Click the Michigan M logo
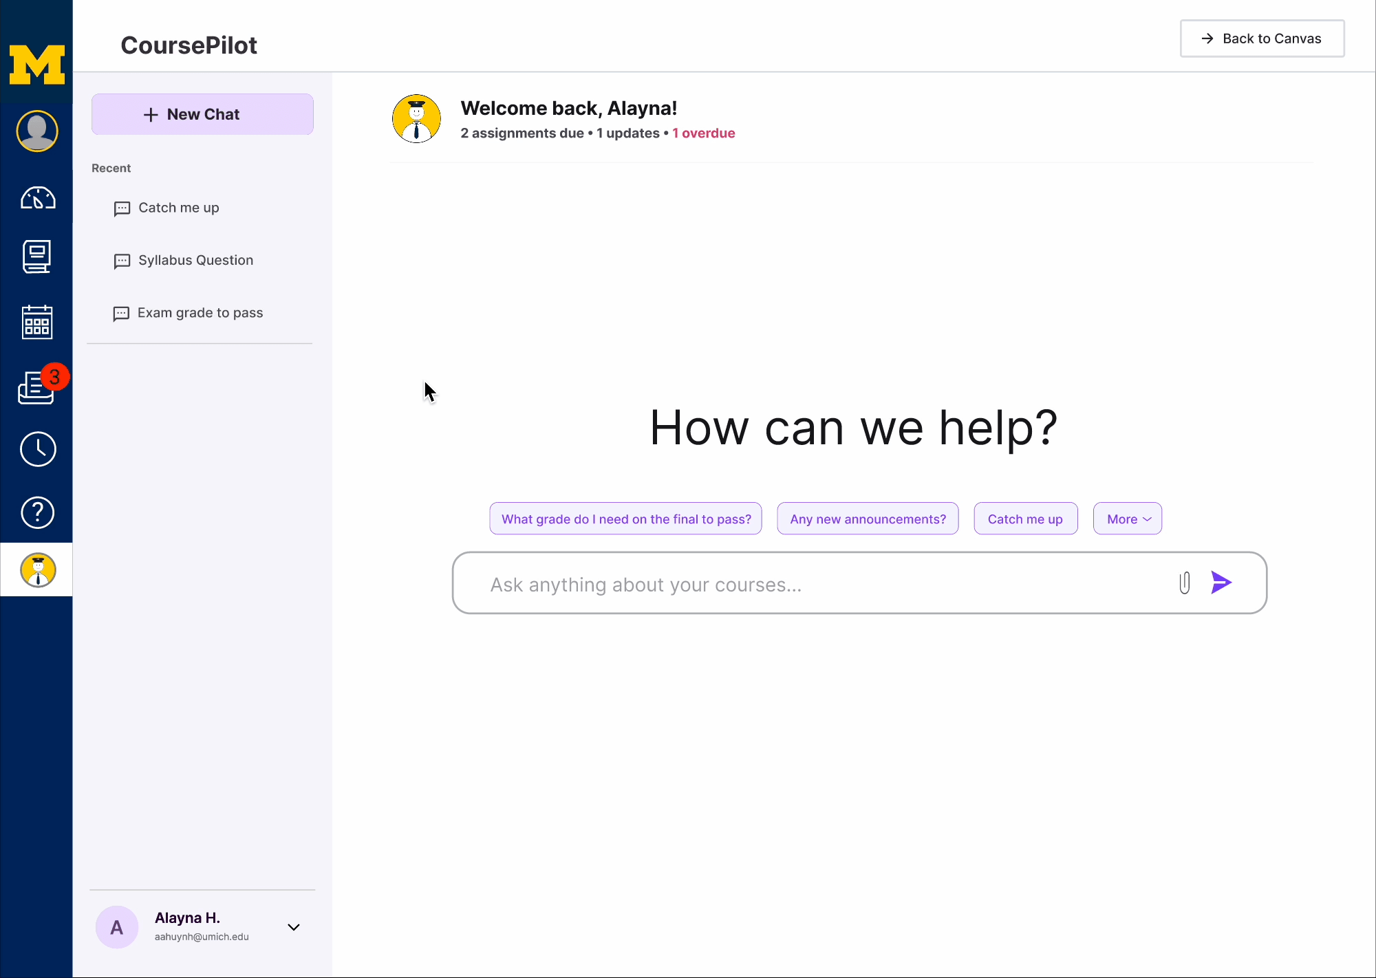This screenshot has height=978, width=1376. (x=37, y=65)
